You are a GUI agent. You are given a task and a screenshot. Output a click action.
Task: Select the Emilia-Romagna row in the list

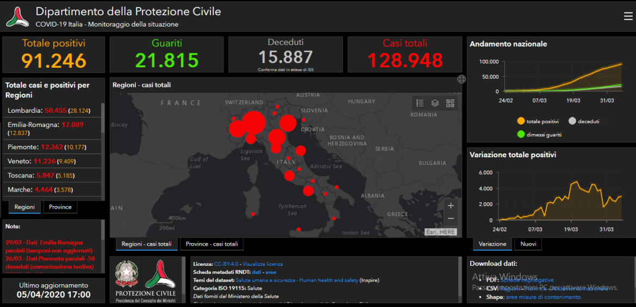[52, 129]
